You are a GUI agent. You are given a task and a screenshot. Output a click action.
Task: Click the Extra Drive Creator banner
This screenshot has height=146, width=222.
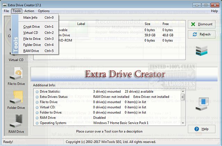[x=124, y=74]
